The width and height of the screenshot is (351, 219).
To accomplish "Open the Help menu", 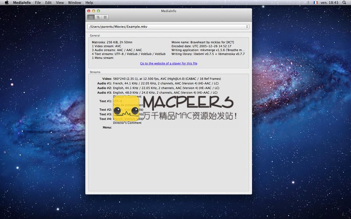I will (x=89, y=3).
